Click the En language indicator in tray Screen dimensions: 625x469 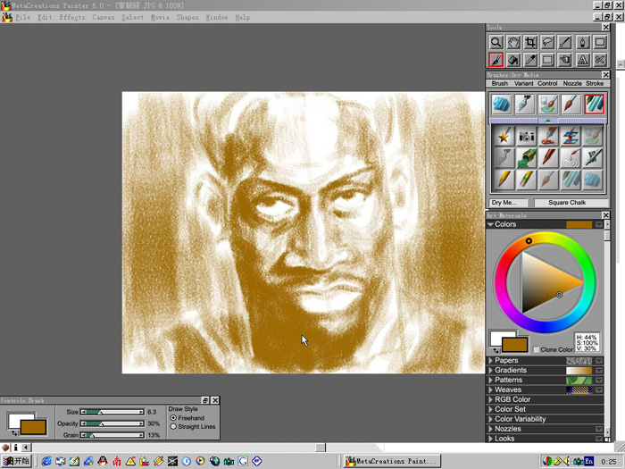coord(588,462)
